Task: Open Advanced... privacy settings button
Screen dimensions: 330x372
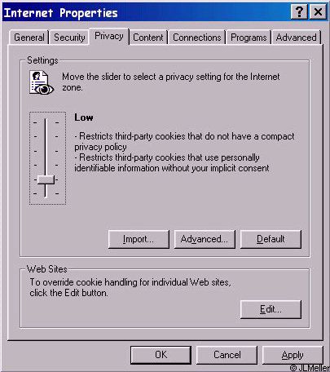Action: (x=205, y=239)
